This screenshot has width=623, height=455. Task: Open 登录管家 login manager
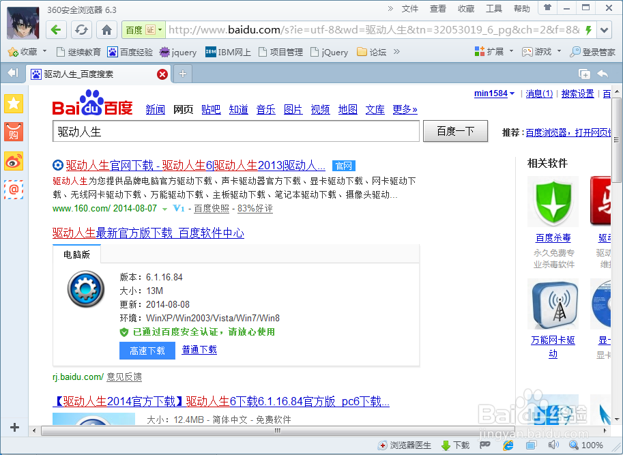592,52
